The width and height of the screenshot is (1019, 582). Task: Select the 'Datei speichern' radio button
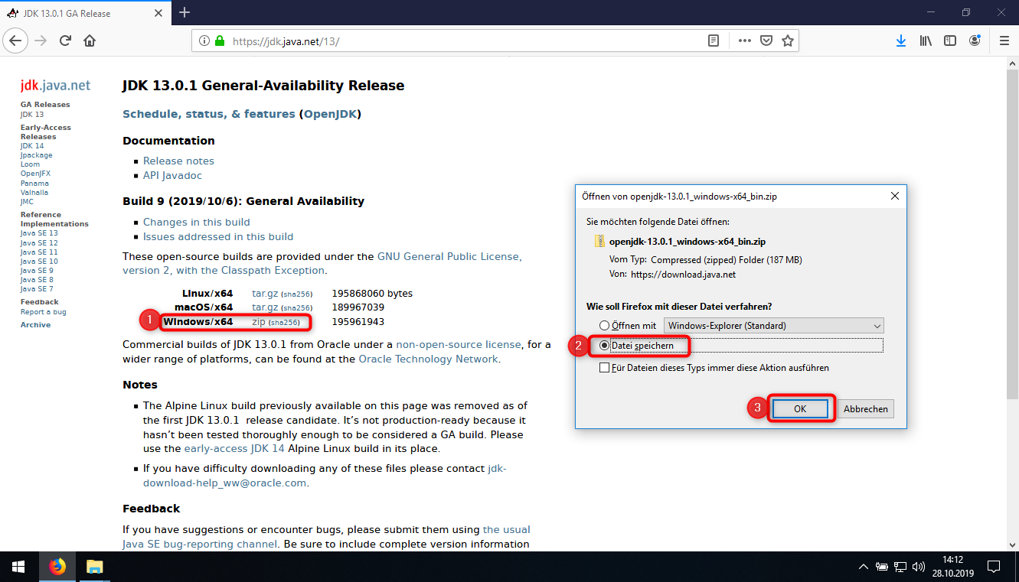click(605, 346)
